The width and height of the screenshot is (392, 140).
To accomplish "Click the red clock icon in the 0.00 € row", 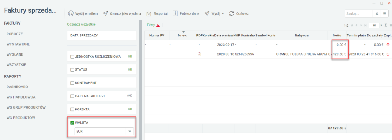I will (x=388, y=45).
